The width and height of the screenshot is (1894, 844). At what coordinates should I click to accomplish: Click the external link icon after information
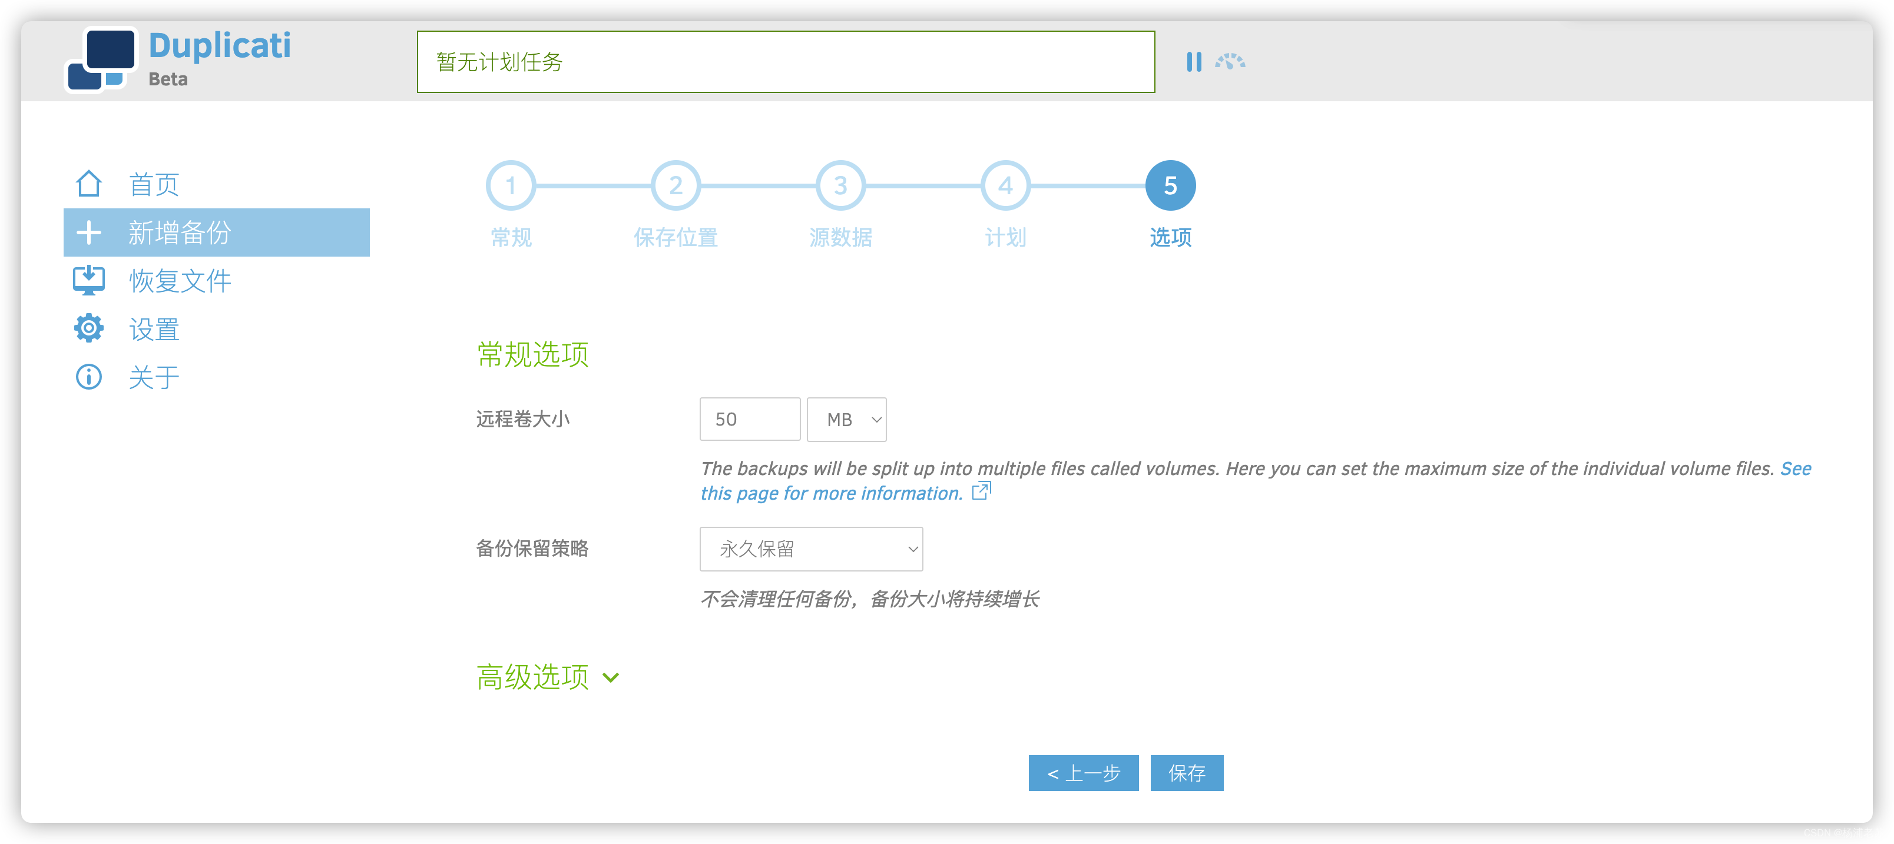click(x=982, y=491)
